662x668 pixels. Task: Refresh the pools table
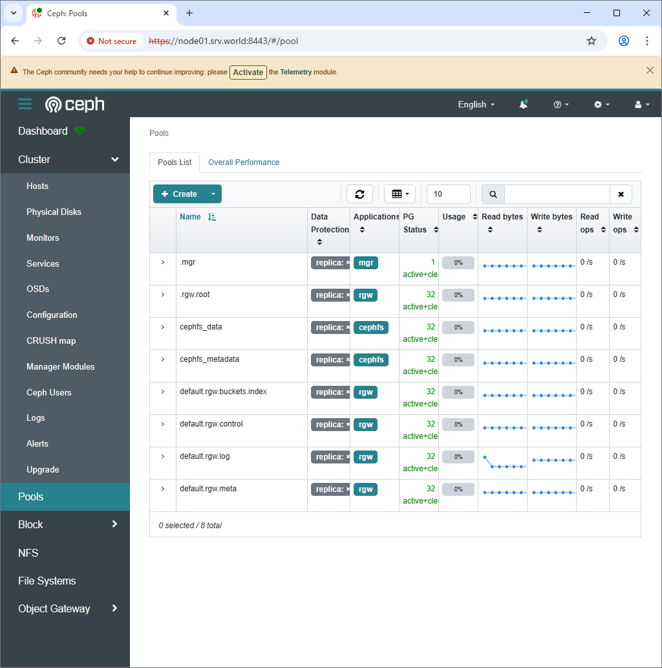pyautogui.click(x=359, y=194)
